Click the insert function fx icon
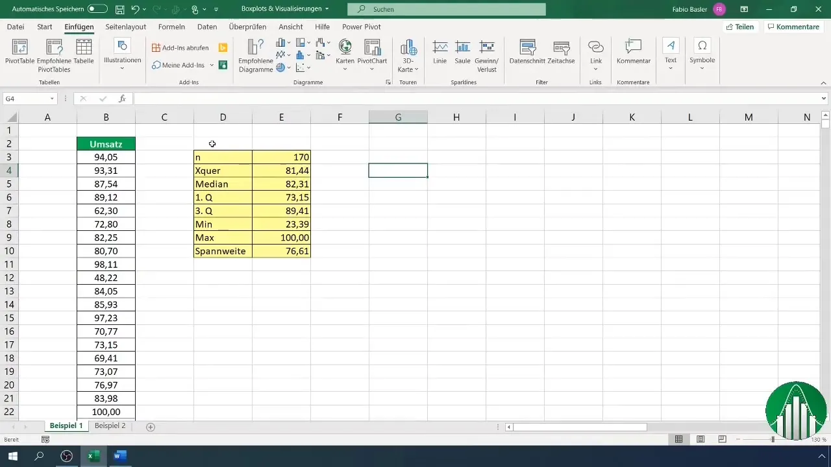This screenshot has width=831, height=467. pos(121,99)
